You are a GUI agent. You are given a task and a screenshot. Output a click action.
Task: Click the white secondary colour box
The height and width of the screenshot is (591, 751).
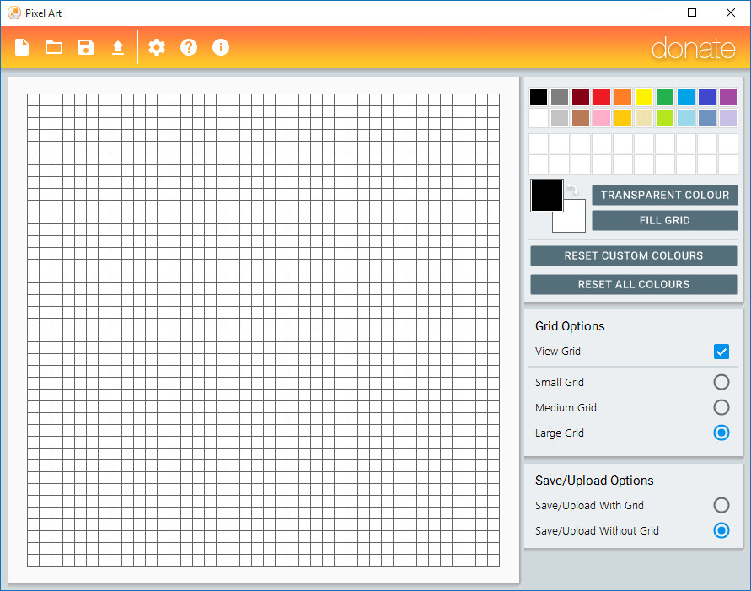coord(574,221)
